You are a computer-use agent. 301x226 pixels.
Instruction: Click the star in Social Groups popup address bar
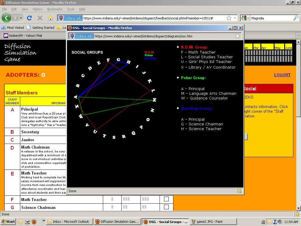click(x=238, y=36)
